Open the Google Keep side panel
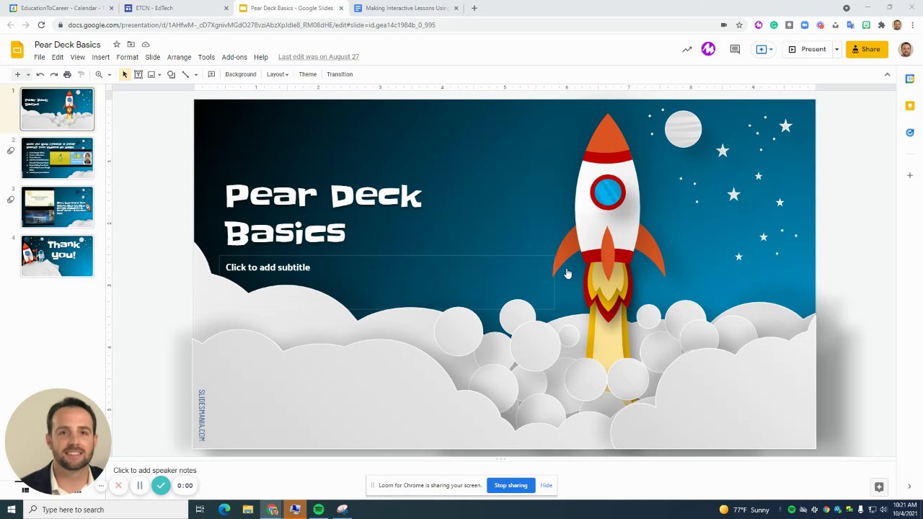The image size is (923, 519). point(910,106)
